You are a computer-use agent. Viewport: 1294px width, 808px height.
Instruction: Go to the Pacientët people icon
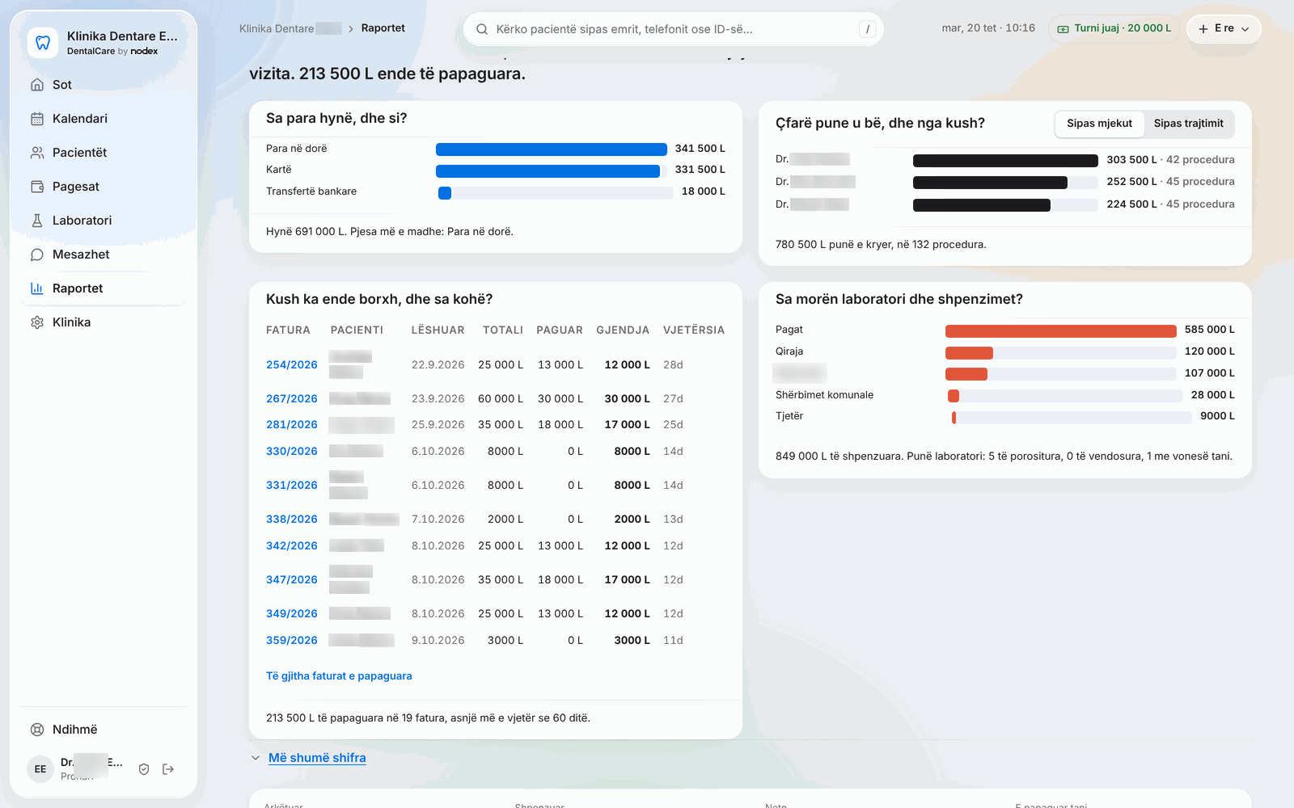(x=37, y=153)
